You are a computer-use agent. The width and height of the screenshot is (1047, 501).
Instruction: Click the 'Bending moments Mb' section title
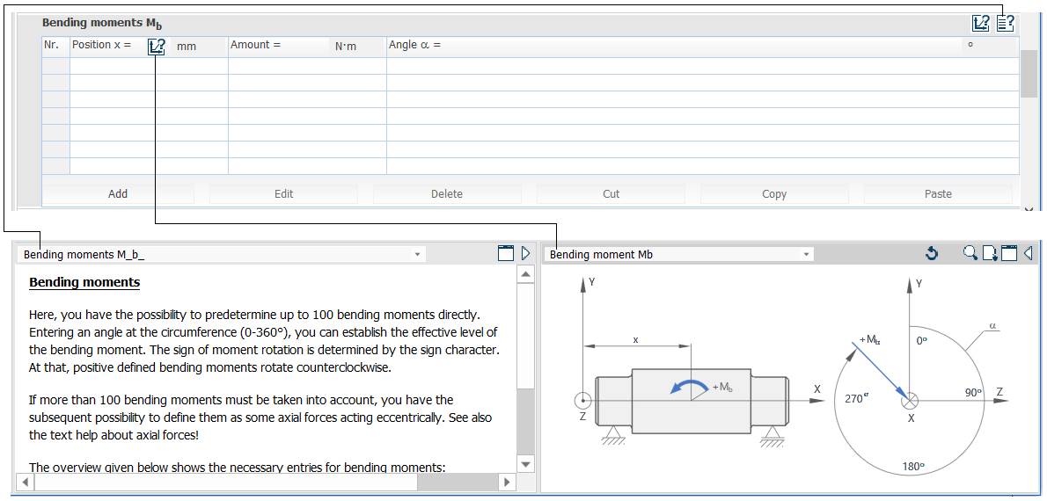[x=102, y=24]
